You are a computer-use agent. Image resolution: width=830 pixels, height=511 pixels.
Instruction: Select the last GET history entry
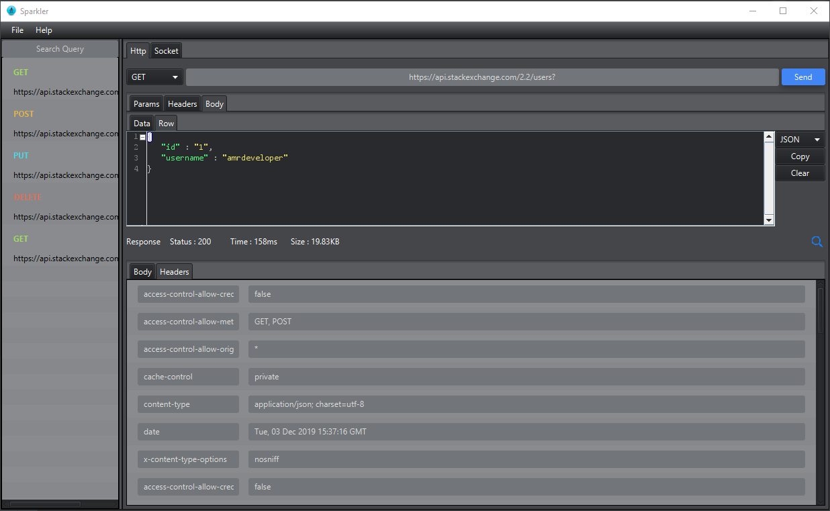21,238
